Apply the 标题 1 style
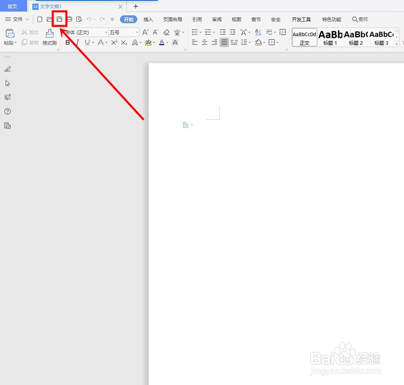 point(330,38)
